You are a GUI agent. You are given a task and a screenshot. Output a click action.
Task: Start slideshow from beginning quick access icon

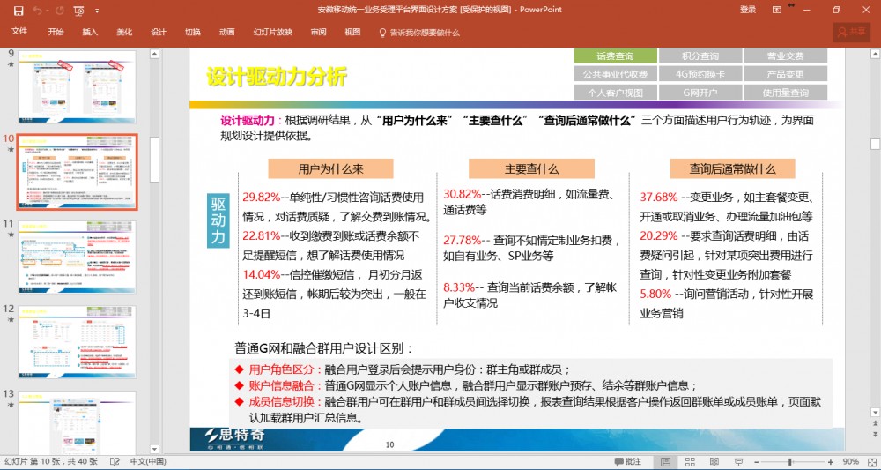click(79, 11)
